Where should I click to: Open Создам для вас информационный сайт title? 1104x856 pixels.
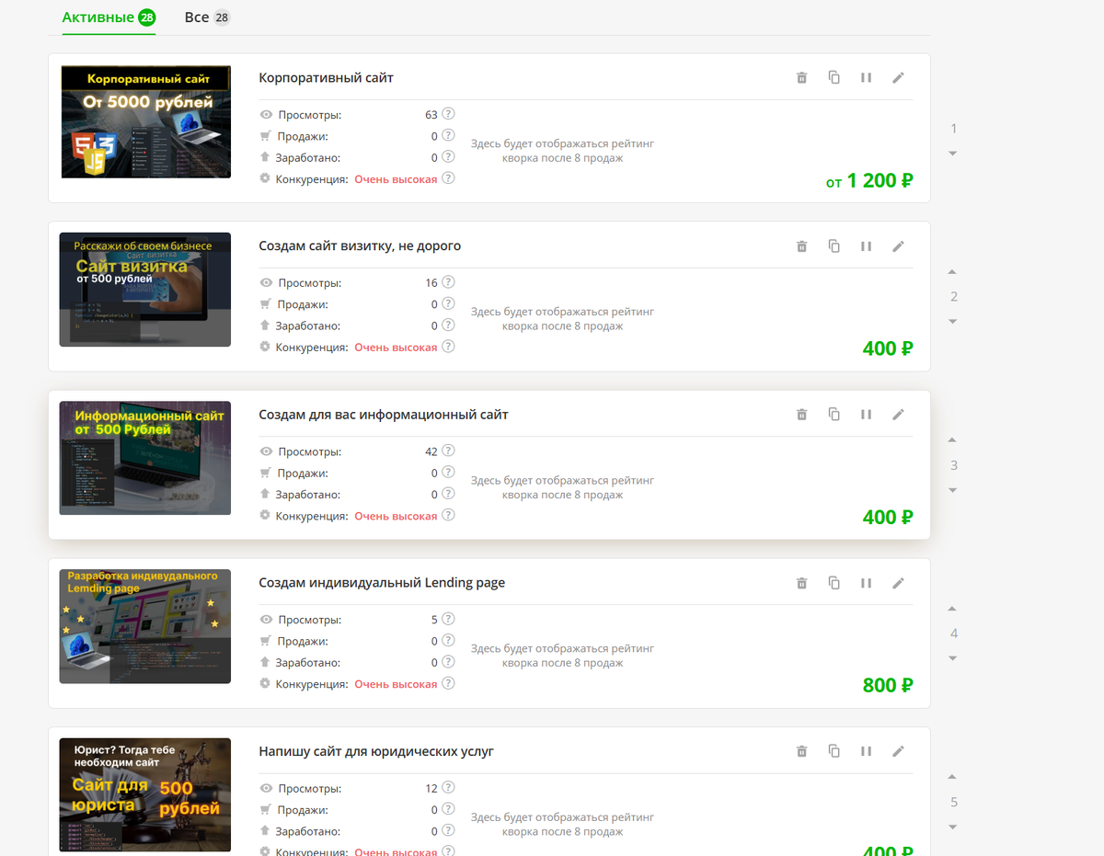click(x=384, y=415)
